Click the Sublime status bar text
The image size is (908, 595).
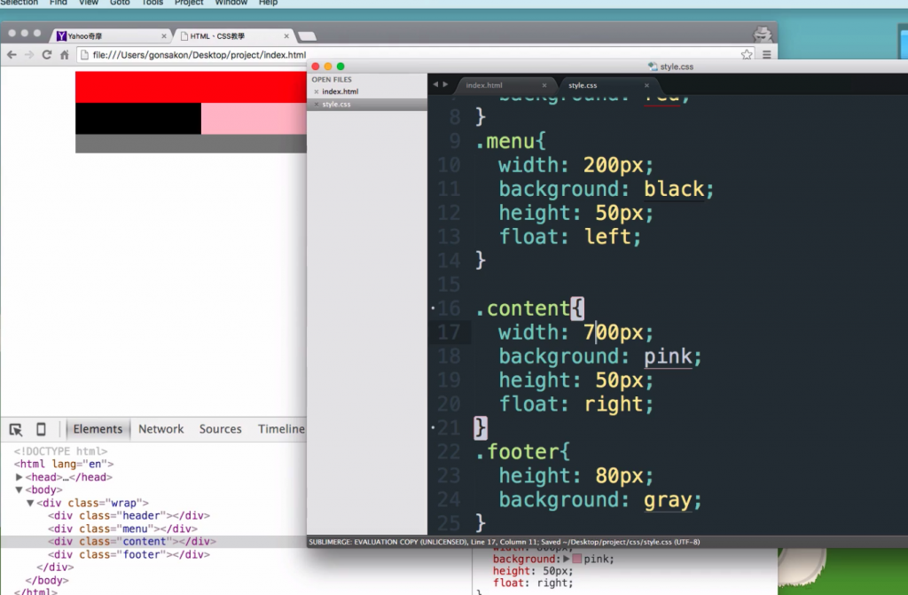(x=504, y=543)
